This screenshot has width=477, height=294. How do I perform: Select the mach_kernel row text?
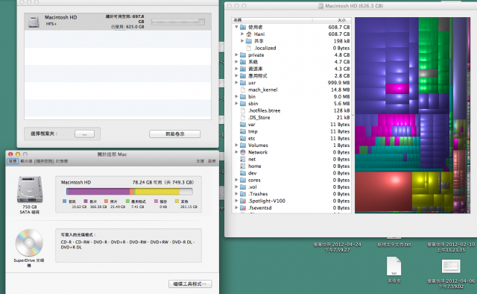(x=263, y=90)
